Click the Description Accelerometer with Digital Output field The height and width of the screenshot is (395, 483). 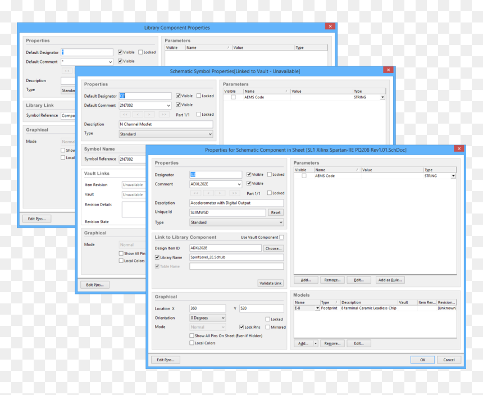pyautogui.click(x=236, y=203)
